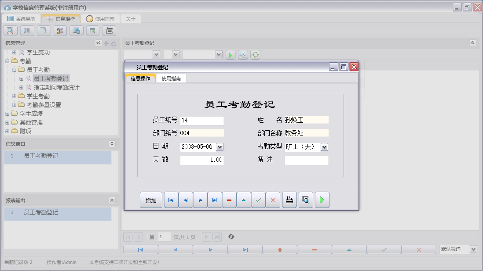This screenshot has height=271, width=483.
Task: Open print preview with magnifier icon
Action: coord(306,200)
